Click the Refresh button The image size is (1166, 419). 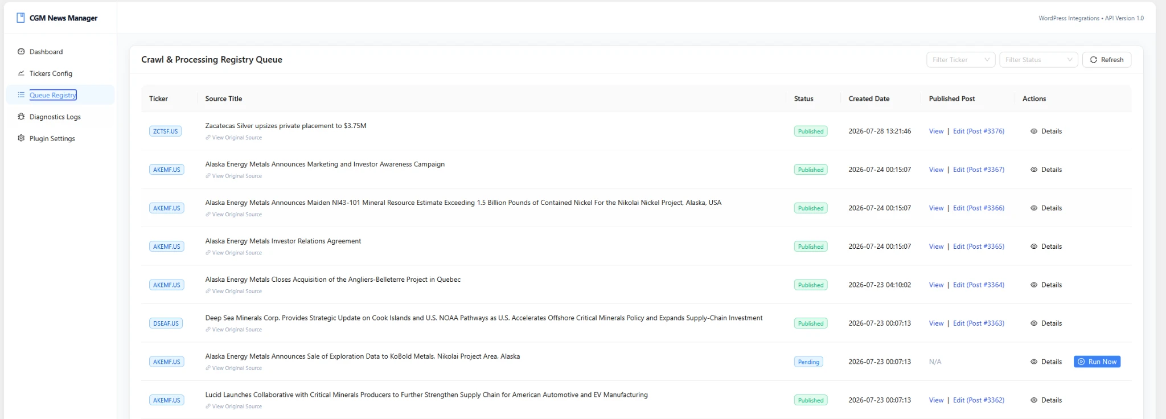tap(1107, 60)
